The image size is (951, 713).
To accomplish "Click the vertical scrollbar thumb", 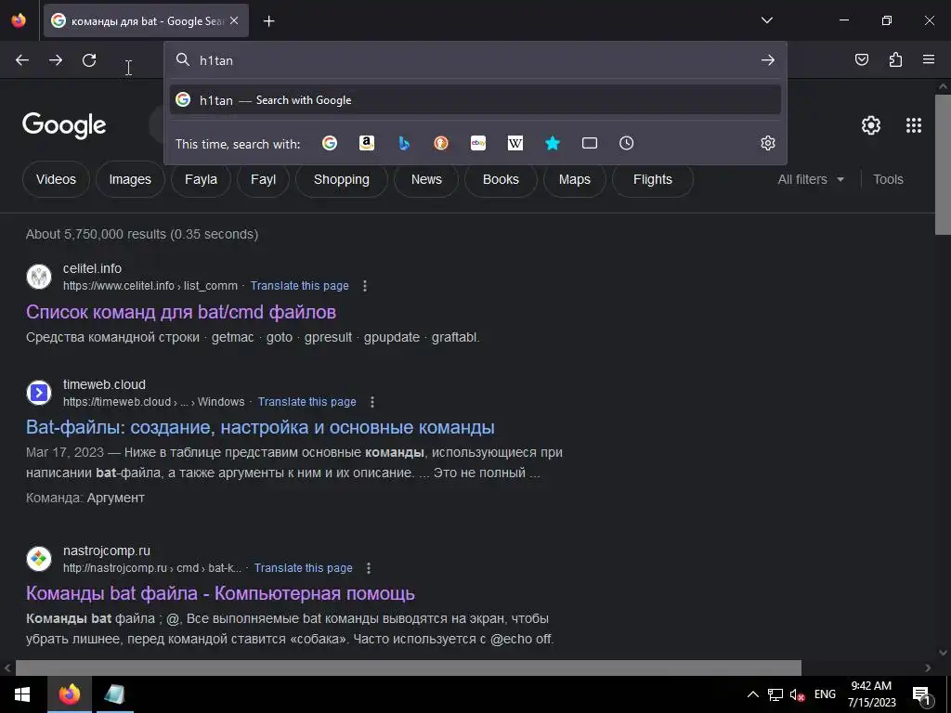I will tap(943, 163).
